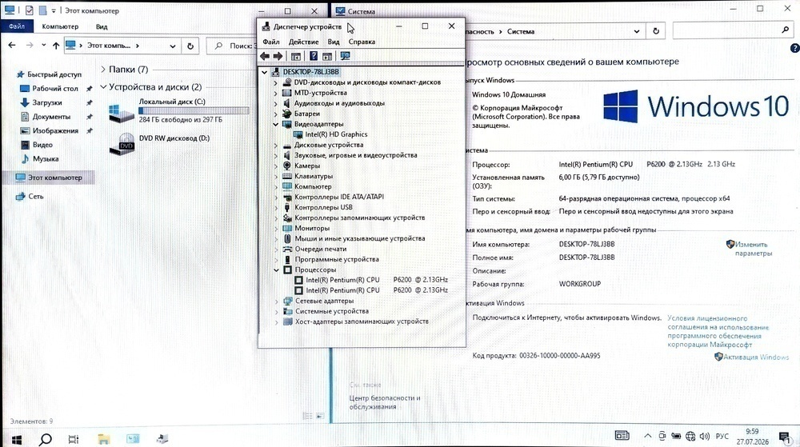Click Изменить параметры link in System window
This screenshot has width=800, height=447.
click(753, 249)
